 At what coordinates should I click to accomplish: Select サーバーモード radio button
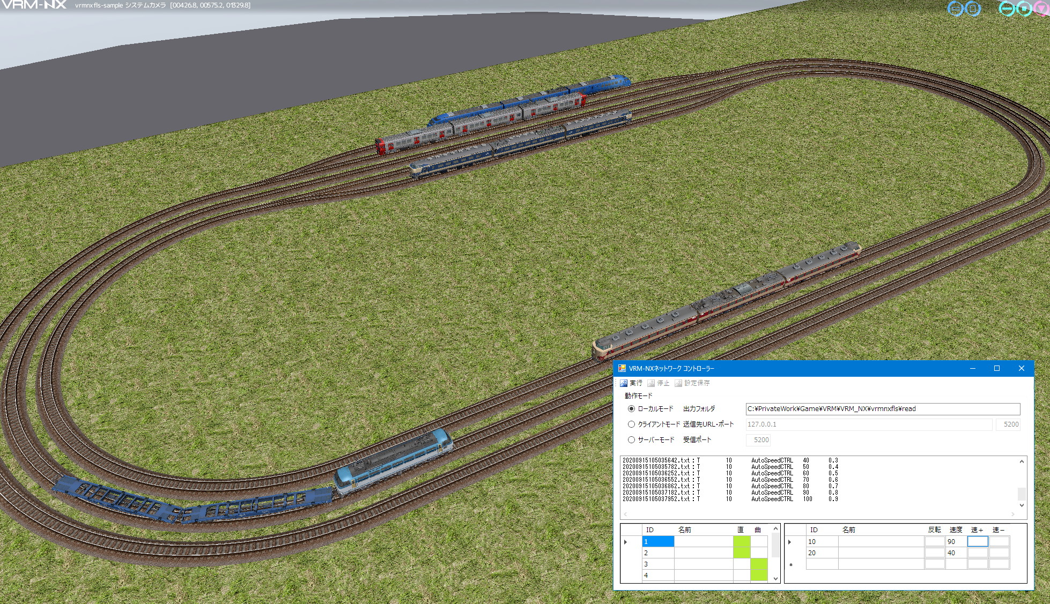[x=631, y=440]
